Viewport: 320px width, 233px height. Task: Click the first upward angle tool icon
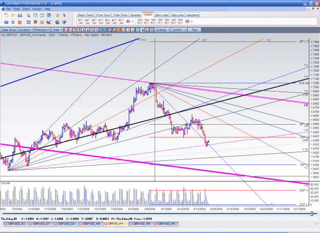pyautogui.click(x=80, y=21)
